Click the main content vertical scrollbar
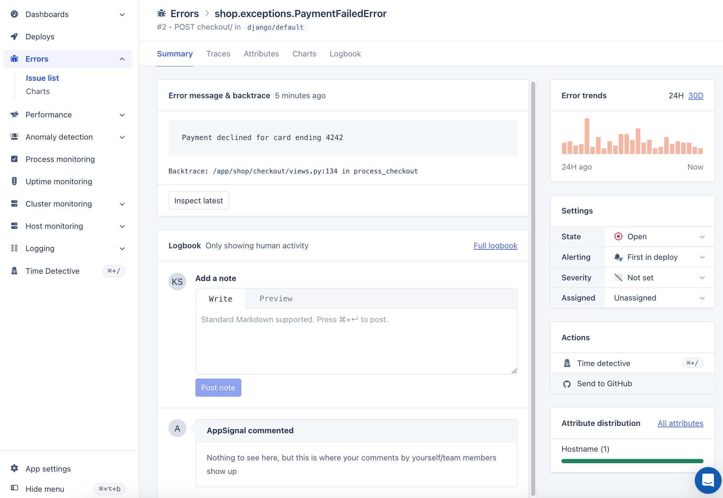Image resolution: width=723 pixels, height=498 pixels. coord(533,288)
